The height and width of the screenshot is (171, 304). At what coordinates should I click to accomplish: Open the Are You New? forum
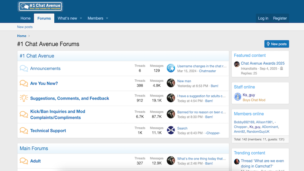(x=44, y=83)
